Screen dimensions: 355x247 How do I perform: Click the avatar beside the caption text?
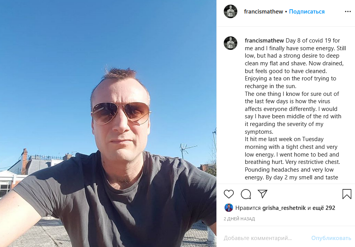(x=230, y=43)
